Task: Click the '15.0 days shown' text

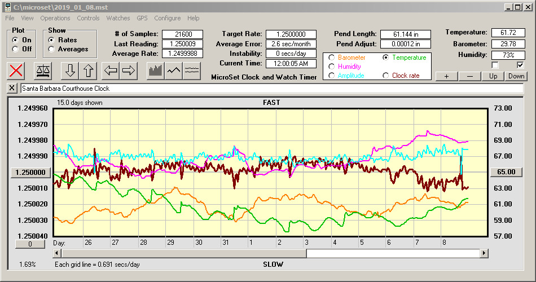Action: point(80,103)
